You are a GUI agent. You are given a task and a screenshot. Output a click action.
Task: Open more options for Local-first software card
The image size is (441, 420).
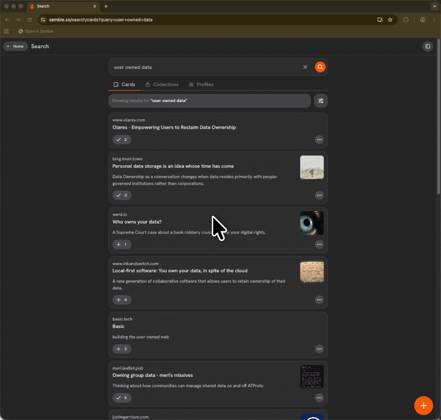pos(319,300)
